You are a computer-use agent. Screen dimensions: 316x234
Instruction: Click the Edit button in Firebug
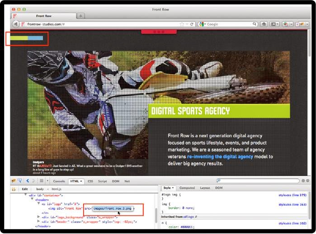[25, 189]
